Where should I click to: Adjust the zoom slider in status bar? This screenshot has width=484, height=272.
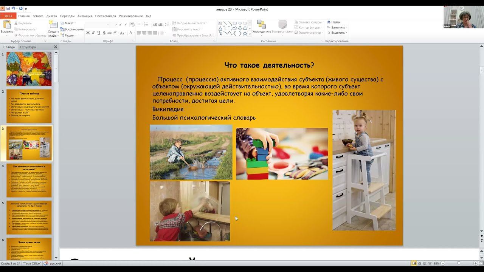click(459, 263)
